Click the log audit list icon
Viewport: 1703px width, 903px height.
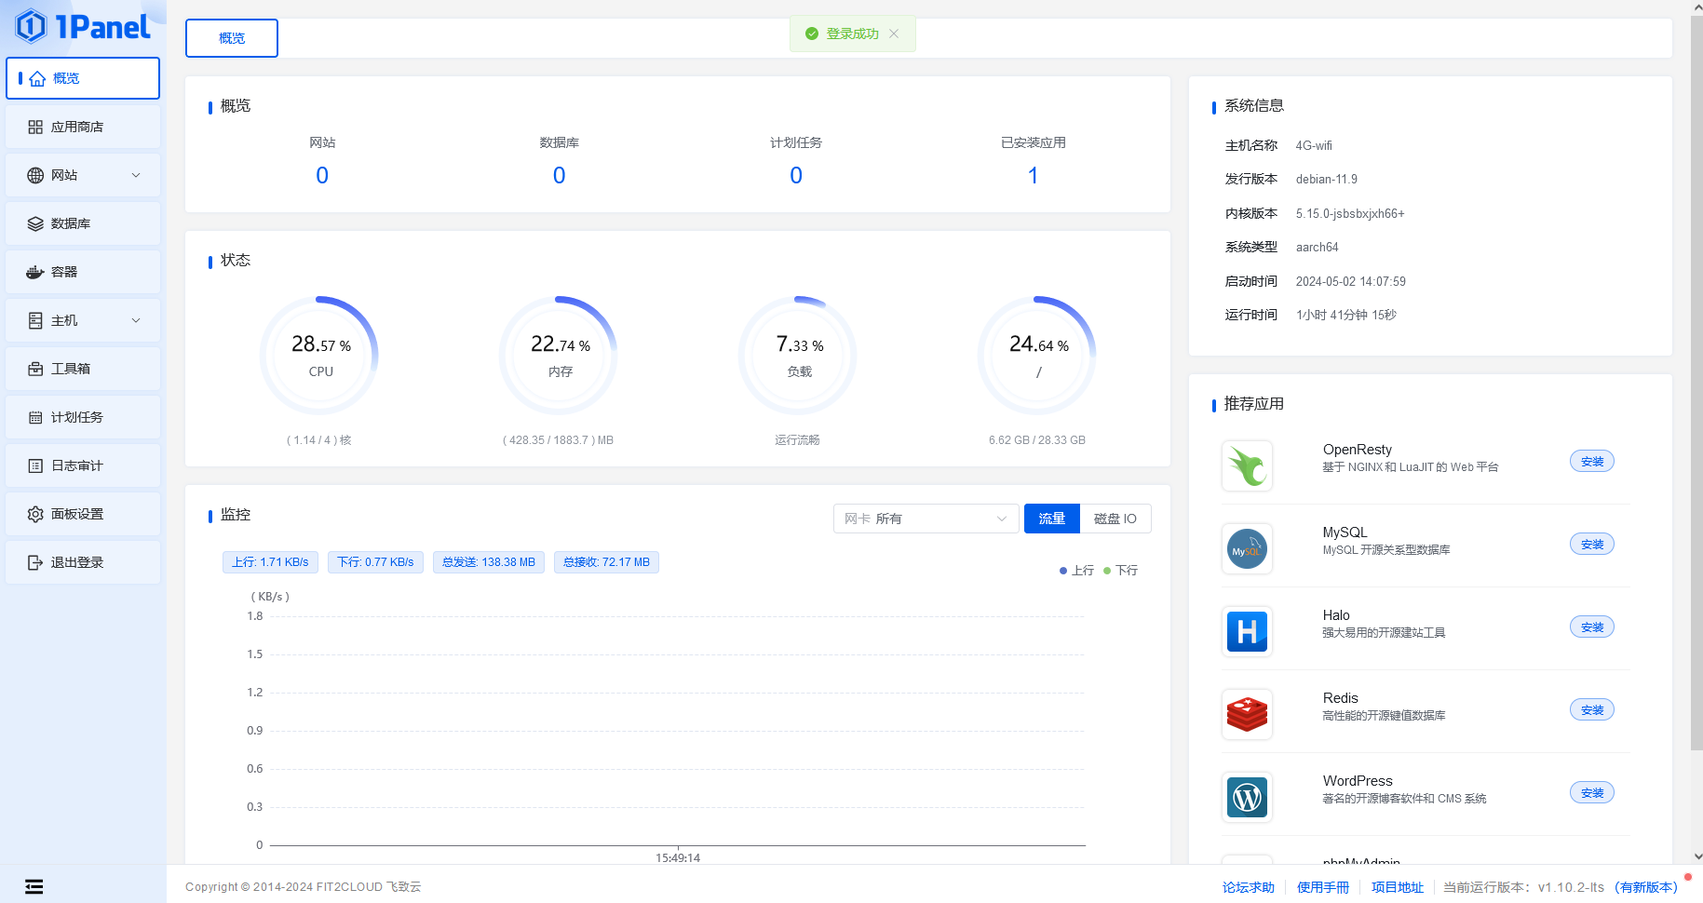coord(35,466)
